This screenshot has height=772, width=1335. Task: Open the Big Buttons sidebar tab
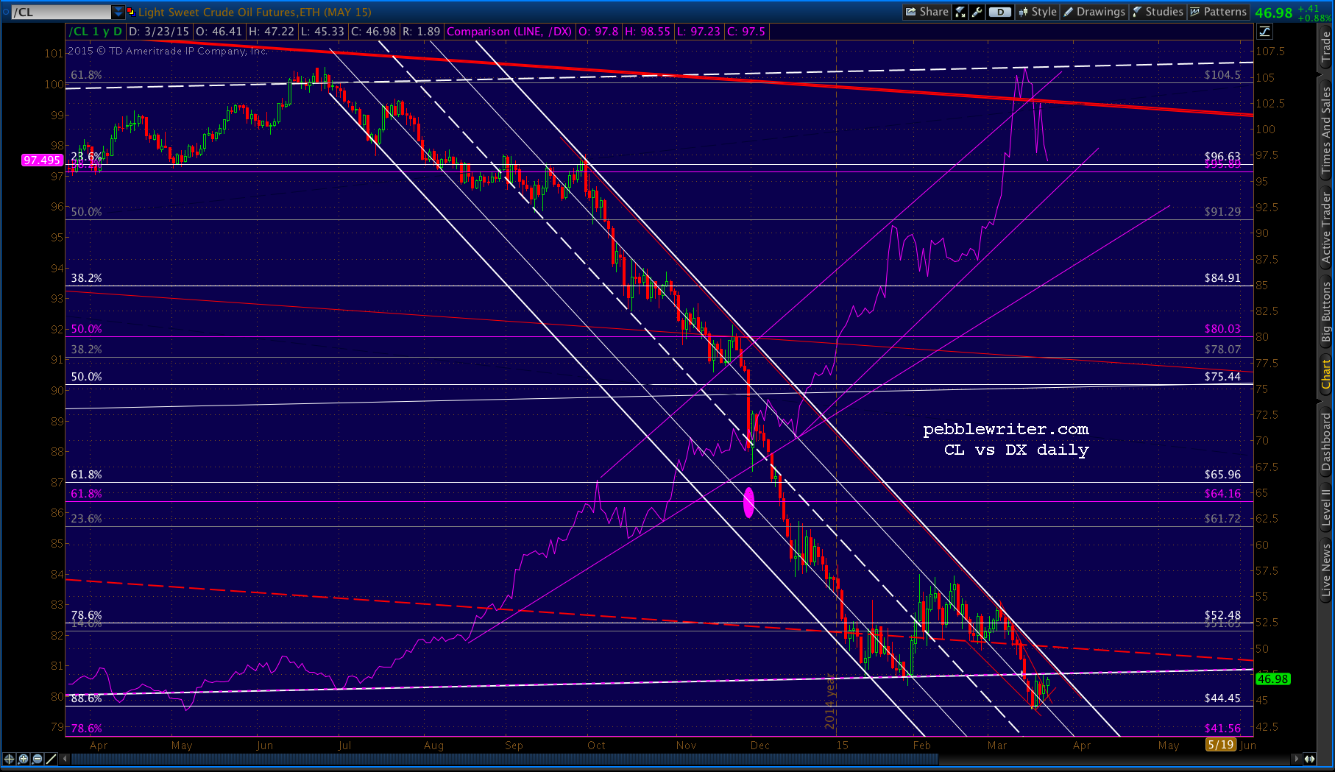(1325, 311)
